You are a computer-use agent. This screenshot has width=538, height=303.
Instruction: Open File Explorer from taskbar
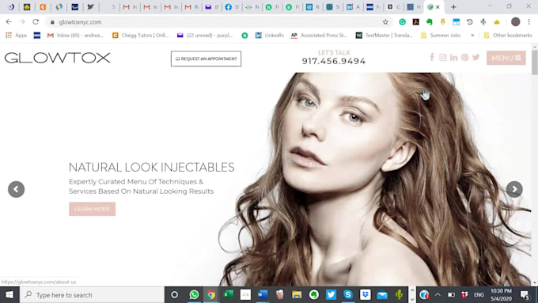point(297,295)
